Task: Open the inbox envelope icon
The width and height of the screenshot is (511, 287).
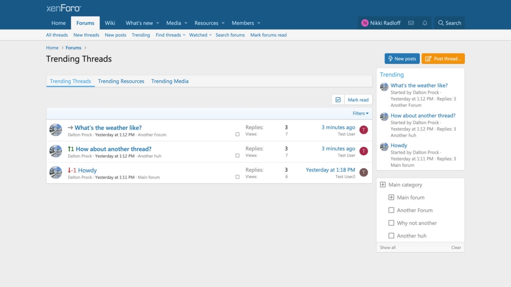Action: point(411,23)
